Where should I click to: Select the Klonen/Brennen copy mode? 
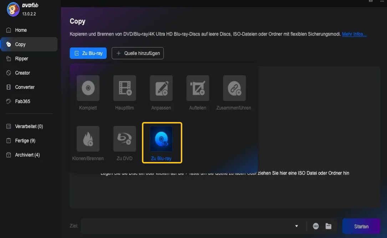tap(88, 144)
